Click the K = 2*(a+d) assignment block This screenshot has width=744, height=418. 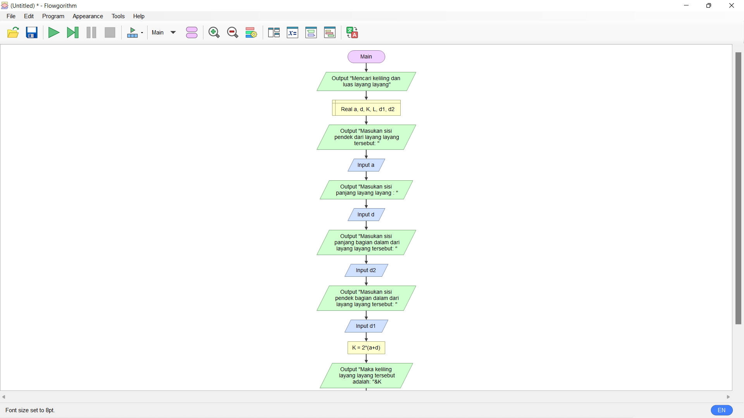(x=366, y=348)
